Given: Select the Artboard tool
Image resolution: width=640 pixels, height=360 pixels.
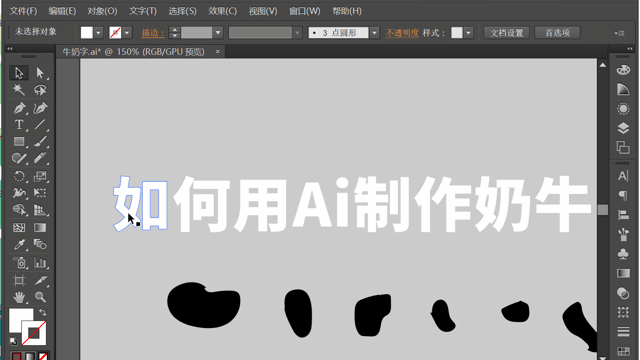Looking at the screenshot, I should click(19, 280).
